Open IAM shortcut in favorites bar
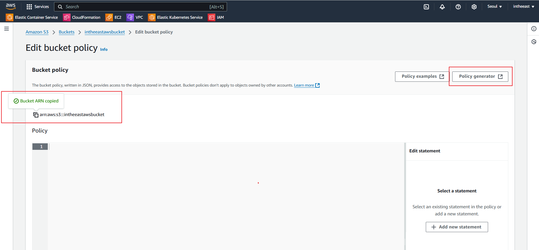The height and width of the screenshot is (250, 539). [x=216, y=17]
